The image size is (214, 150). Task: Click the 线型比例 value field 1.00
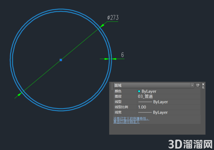pos(169,107)
